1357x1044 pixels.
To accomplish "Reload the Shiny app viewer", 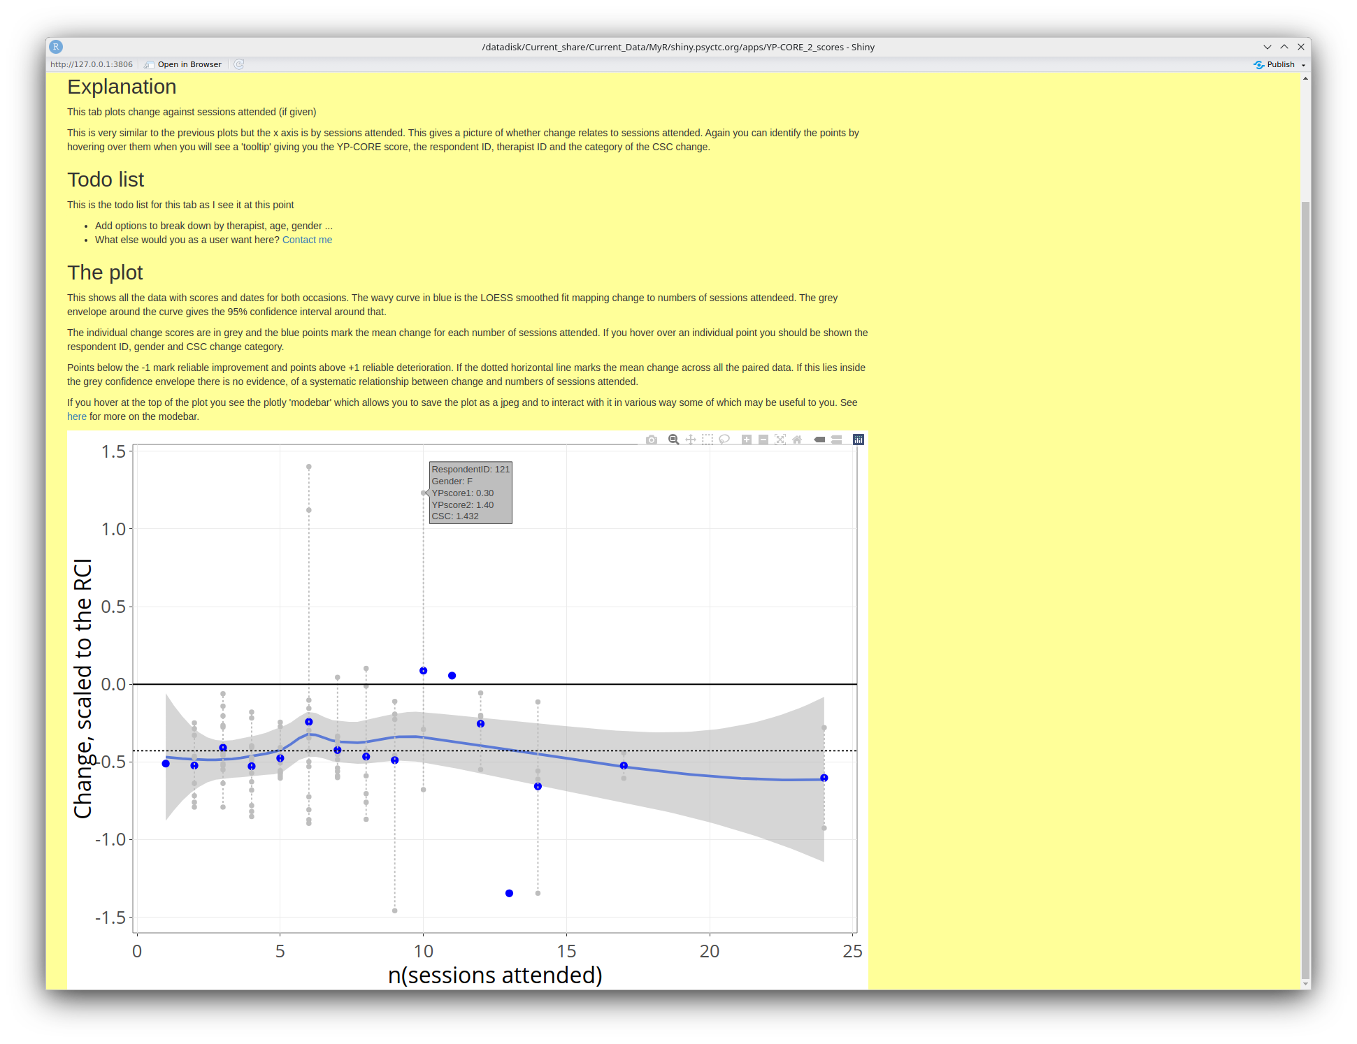I will (239, 64).
